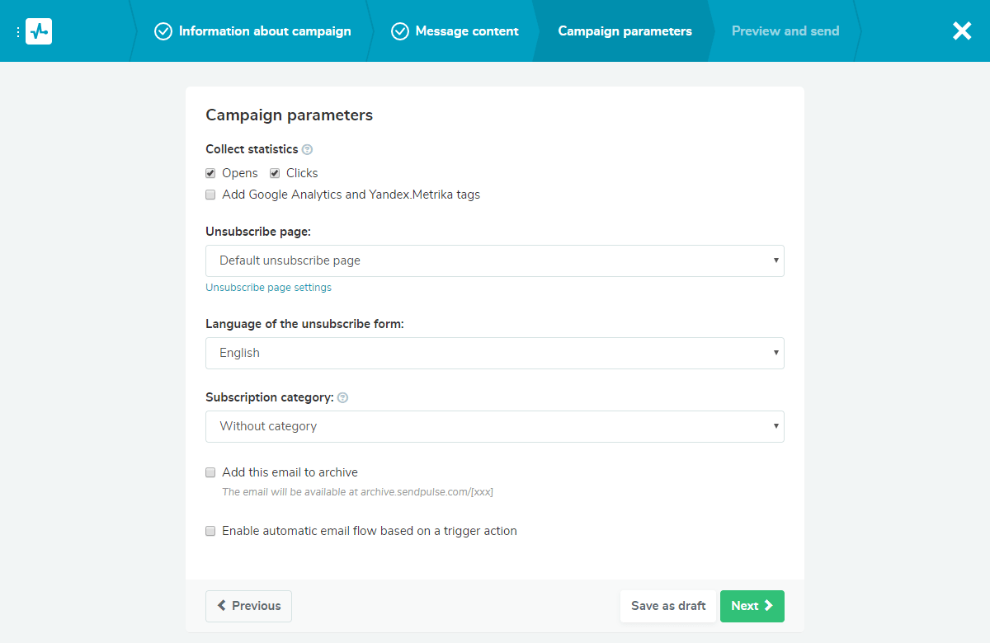This screenshot has height=643, width=990.
Task: Check Add this email to archive
Action: click(x=210, y=472)
